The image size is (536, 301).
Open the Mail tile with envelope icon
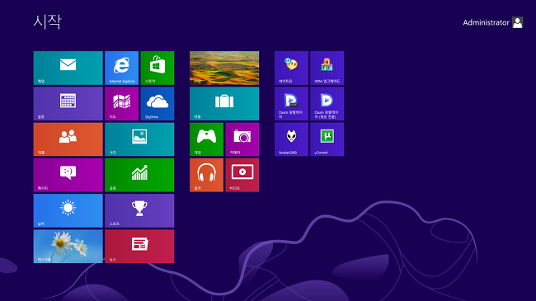68,68
